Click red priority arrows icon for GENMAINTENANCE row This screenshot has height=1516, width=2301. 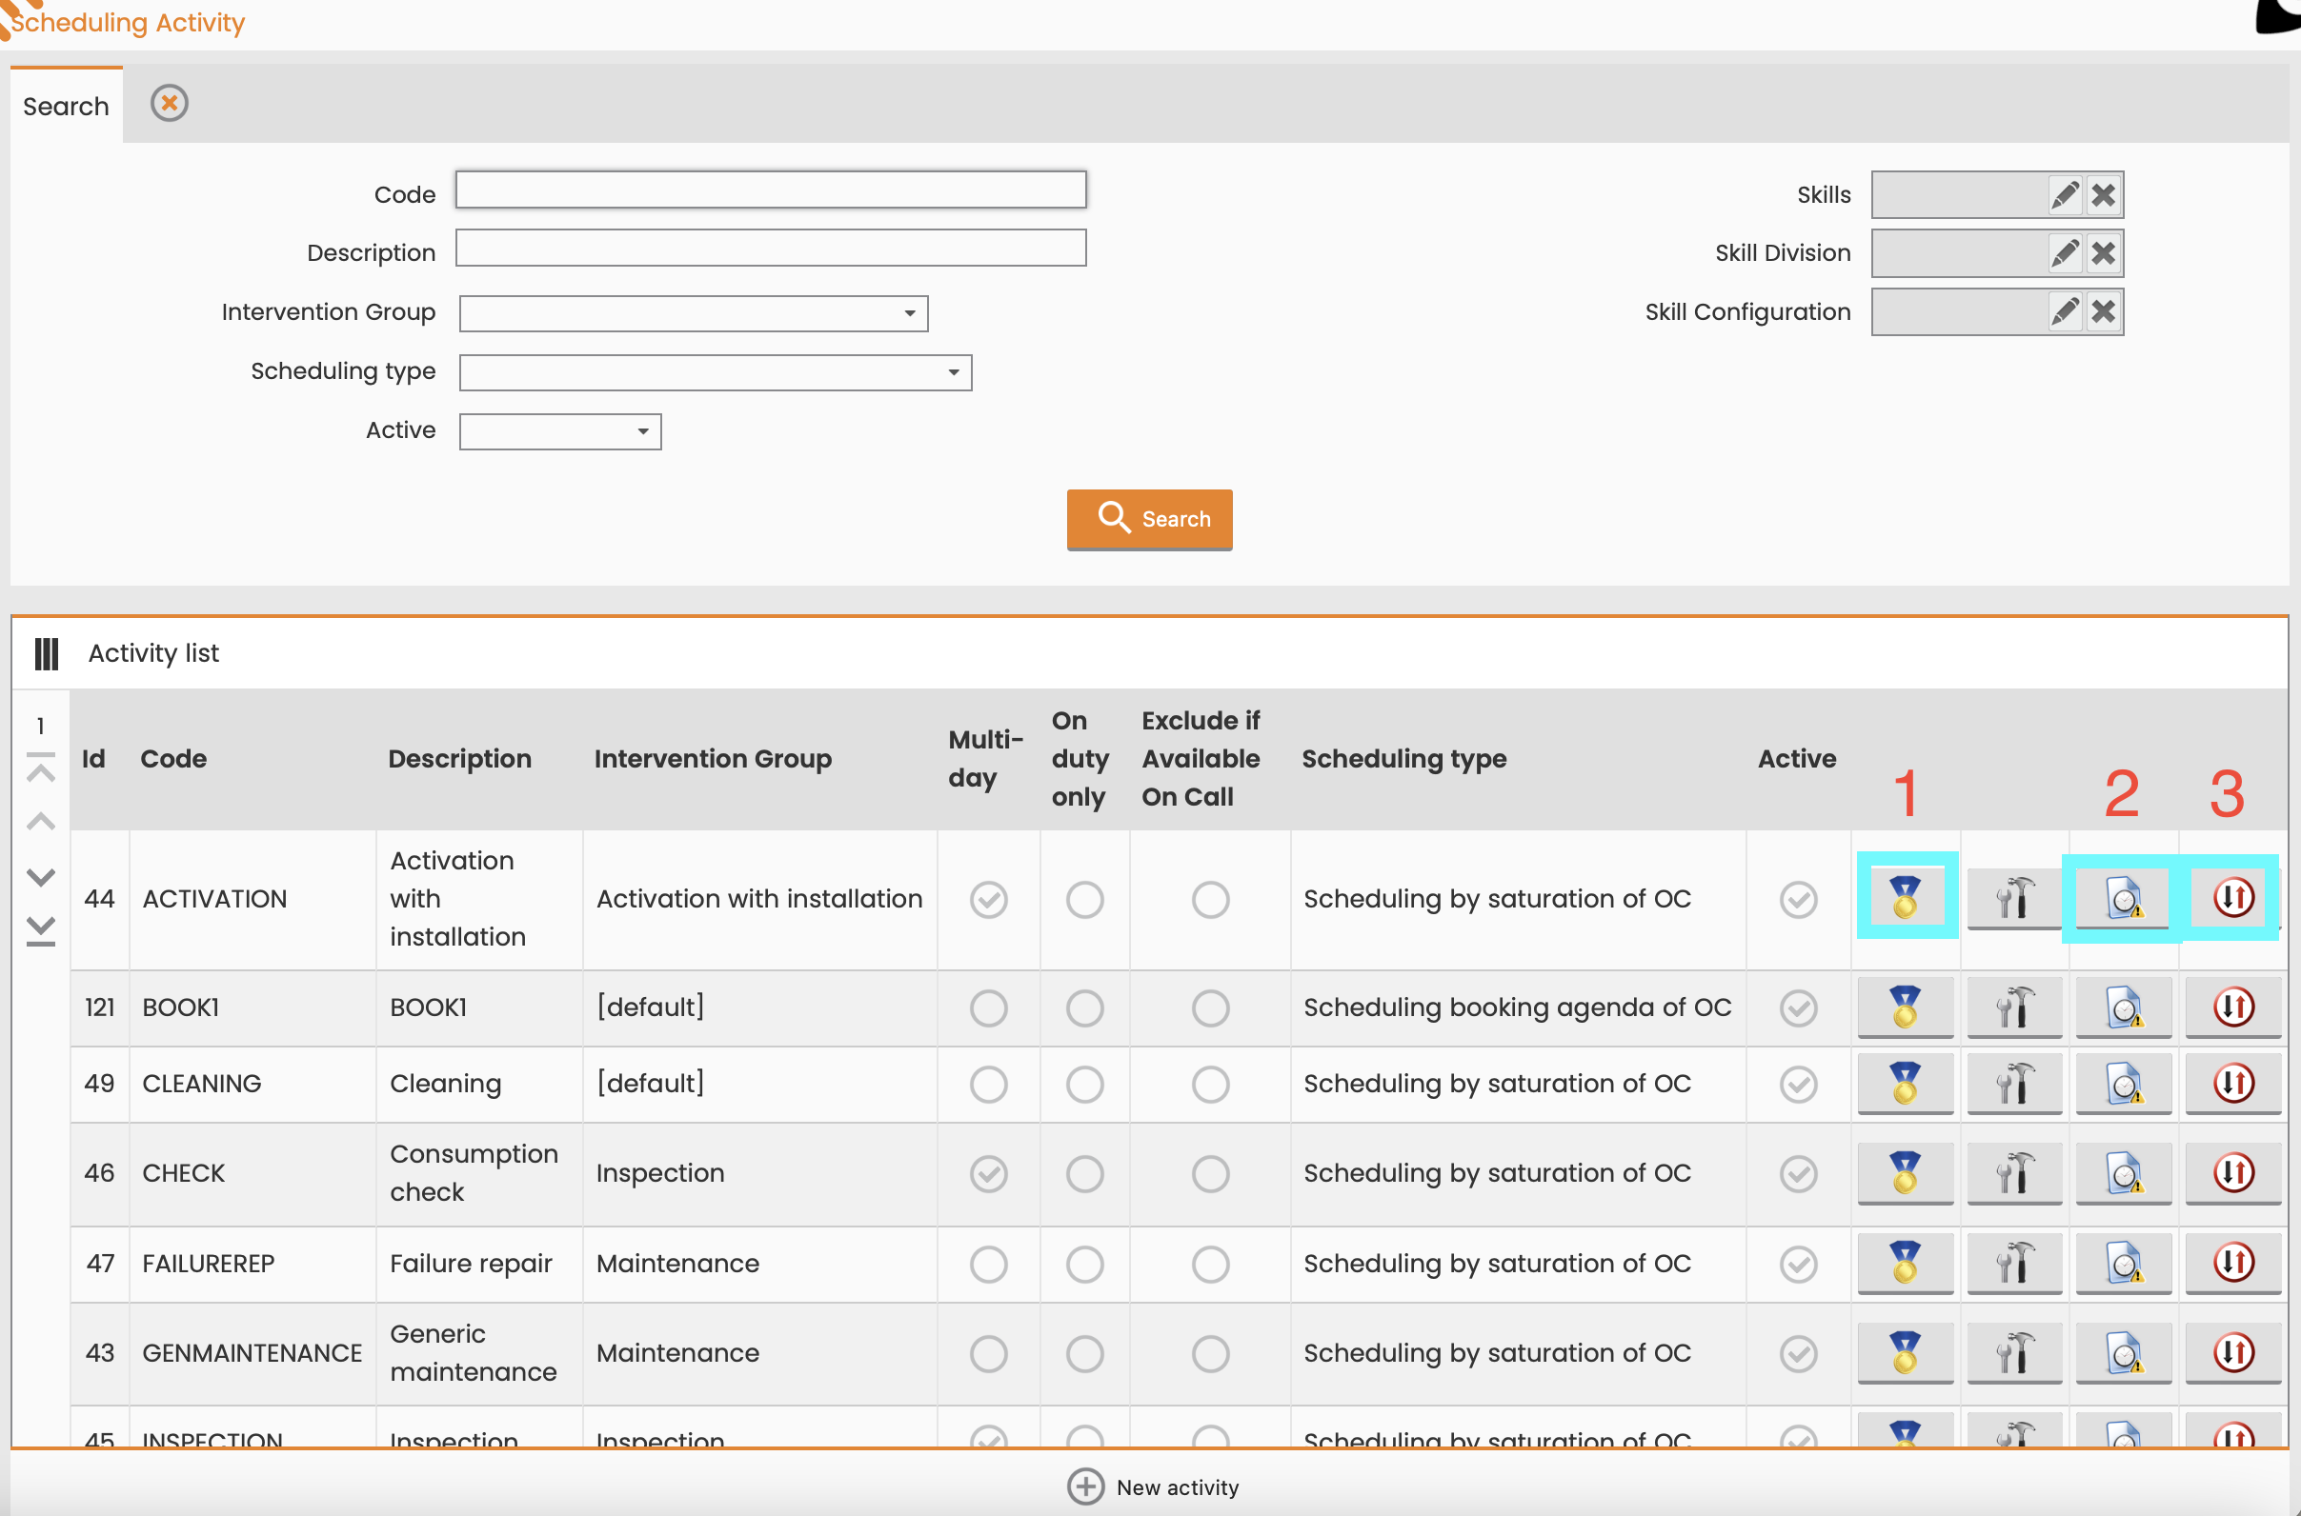click(2233, 1353)
